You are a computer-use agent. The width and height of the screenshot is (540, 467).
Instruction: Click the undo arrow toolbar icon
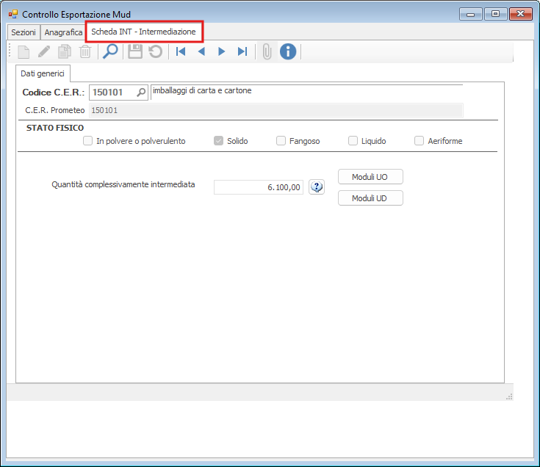[155, 51]
